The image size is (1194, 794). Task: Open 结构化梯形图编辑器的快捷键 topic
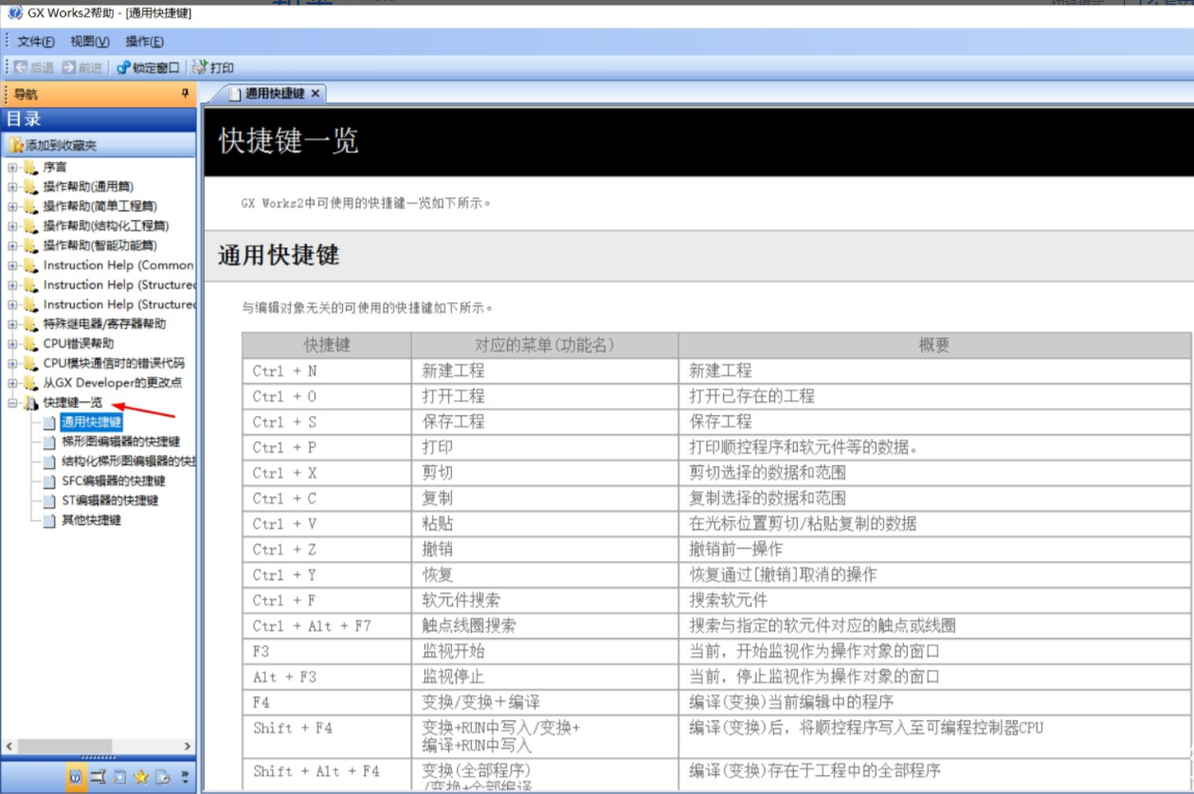(129, 461)
